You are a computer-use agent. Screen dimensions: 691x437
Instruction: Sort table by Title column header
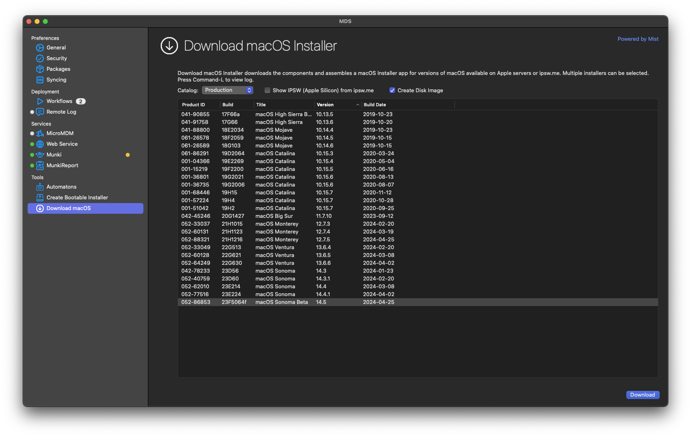pyautogui.click(x=284, y=105)
